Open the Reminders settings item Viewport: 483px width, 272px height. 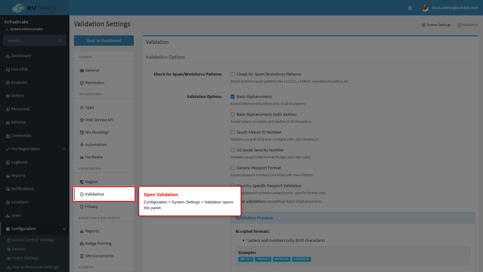(x=104, y=83)
